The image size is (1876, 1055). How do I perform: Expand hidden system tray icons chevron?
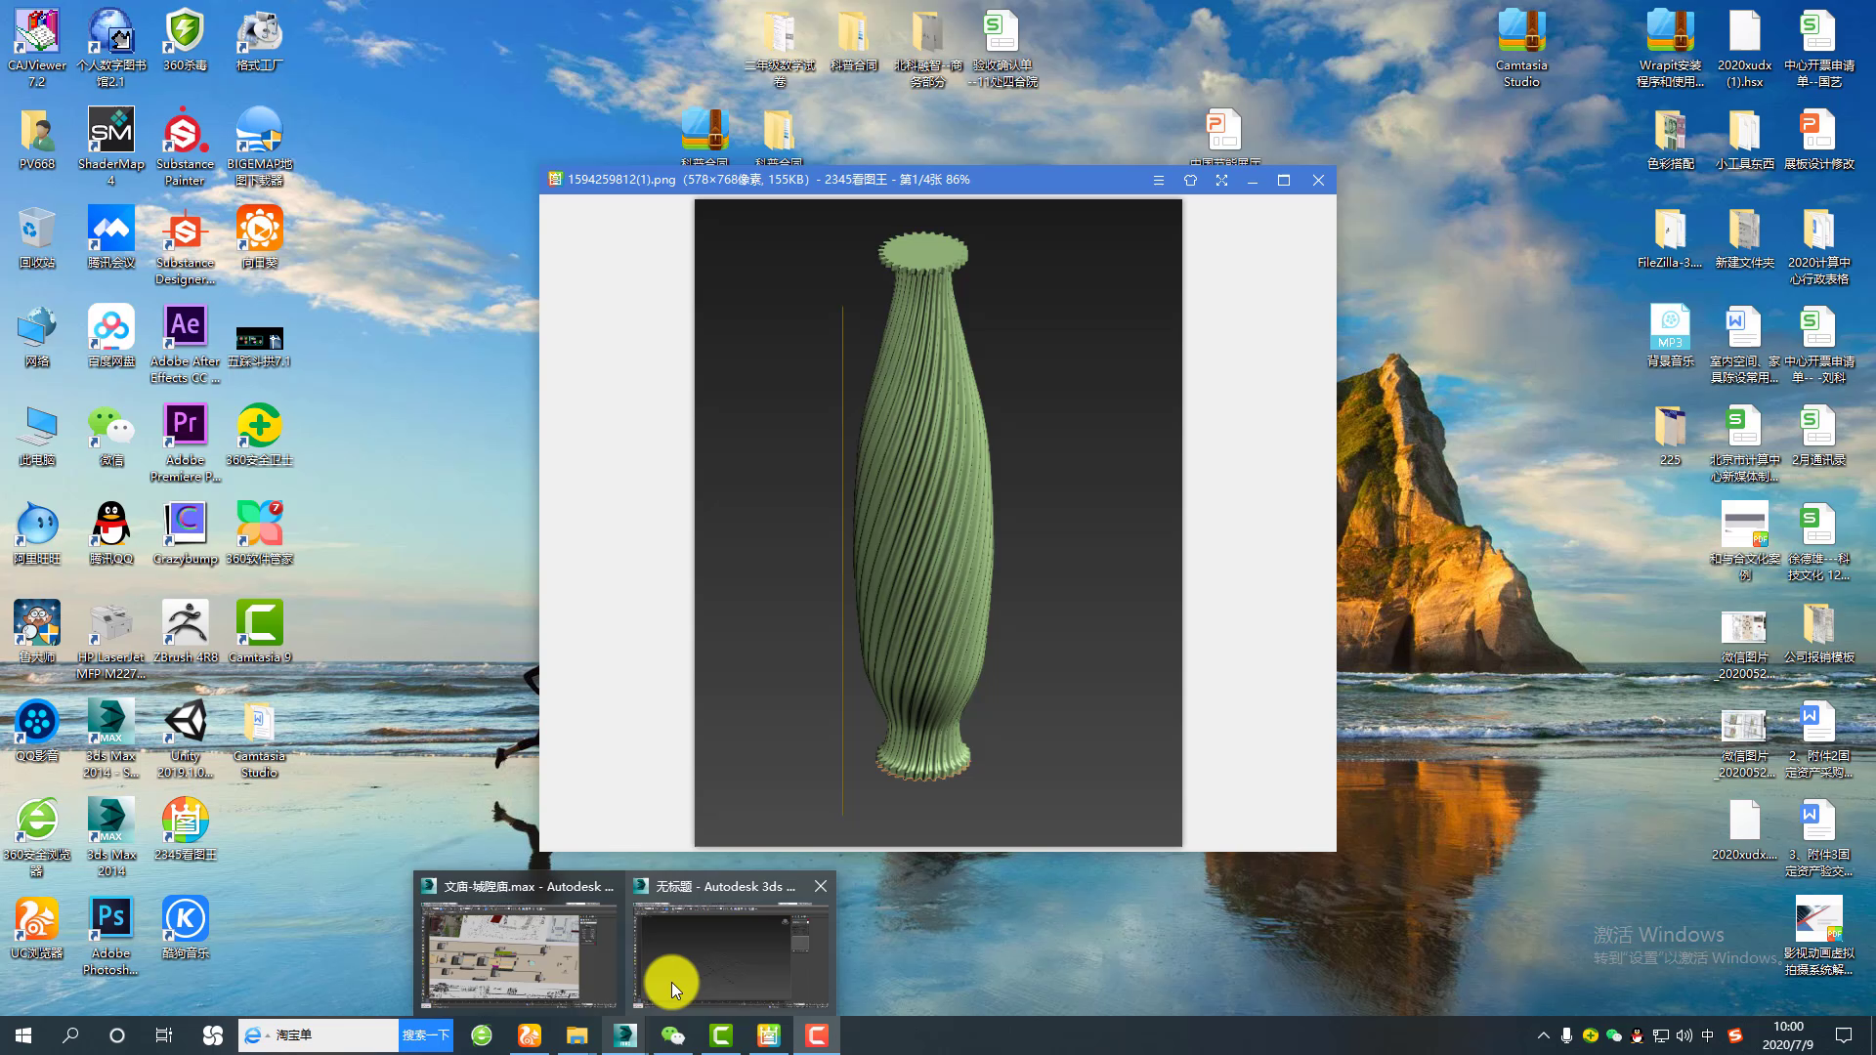pos(1543,1035)
